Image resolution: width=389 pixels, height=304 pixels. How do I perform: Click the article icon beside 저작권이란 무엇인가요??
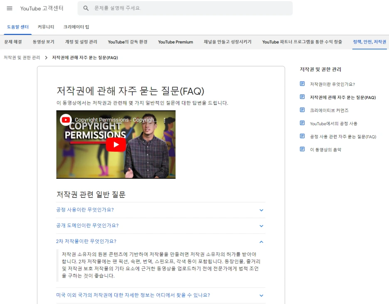pos(301,84)
